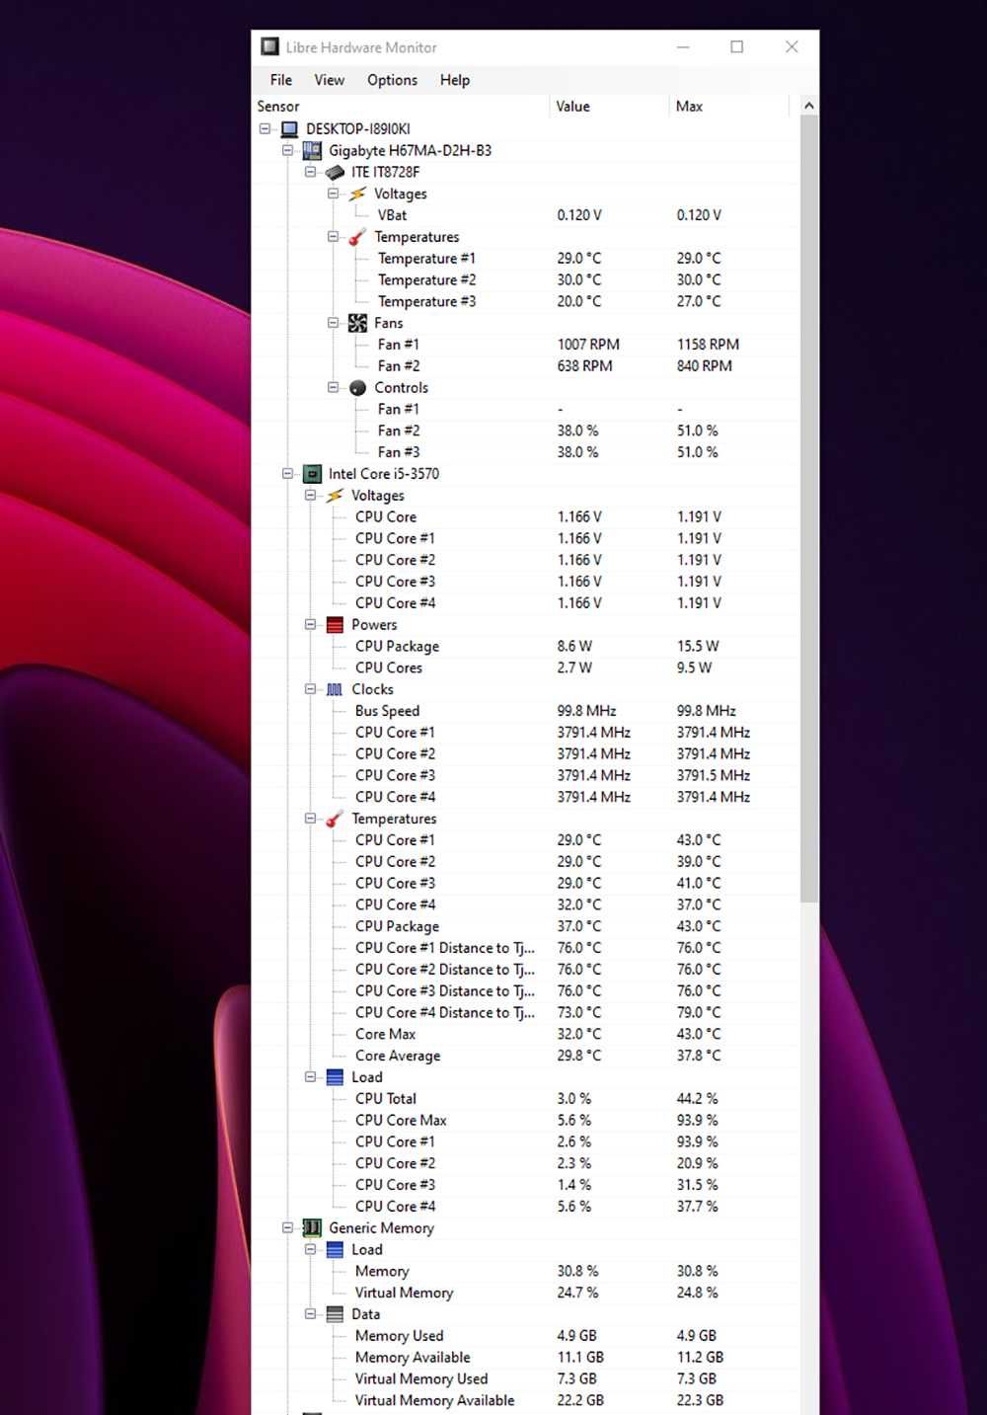Select the Core Max temperature row
987x1415 pixels.
click(x=525, y=1034)
